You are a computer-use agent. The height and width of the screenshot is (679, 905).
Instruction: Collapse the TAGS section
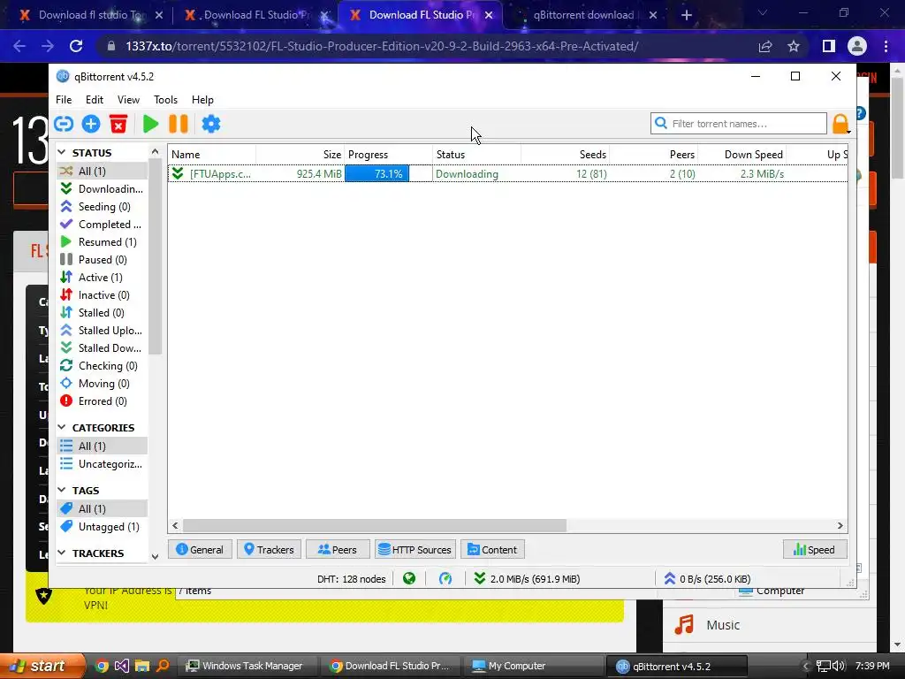coord(62,490)
